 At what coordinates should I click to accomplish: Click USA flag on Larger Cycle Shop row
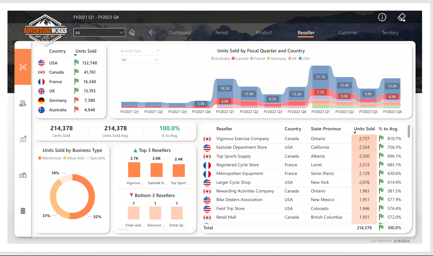point(207,182)
